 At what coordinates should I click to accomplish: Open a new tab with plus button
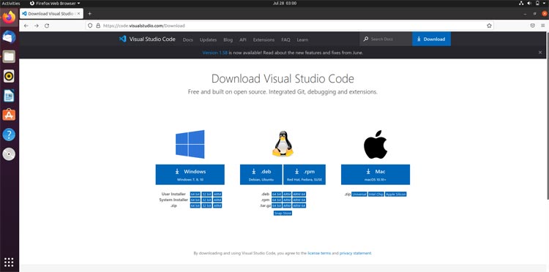89,14
